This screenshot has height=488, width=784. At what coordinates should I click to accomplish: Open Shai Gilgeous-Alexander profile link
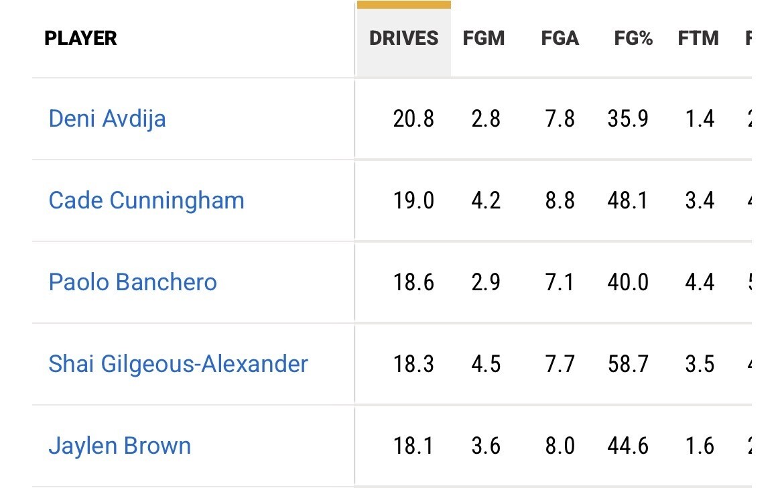178,364
